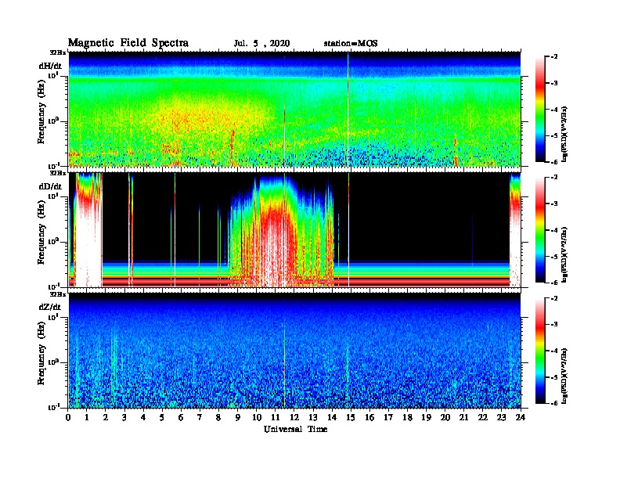Image resolution: width=620 pixels, height=479 pixels.
Task: Click the log(PSD) unit label of dZ/dt colorbar
Action: click(x=564, y=375)
